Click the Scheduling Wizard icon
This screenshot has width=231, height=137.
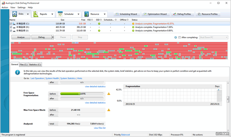[117, 14]
